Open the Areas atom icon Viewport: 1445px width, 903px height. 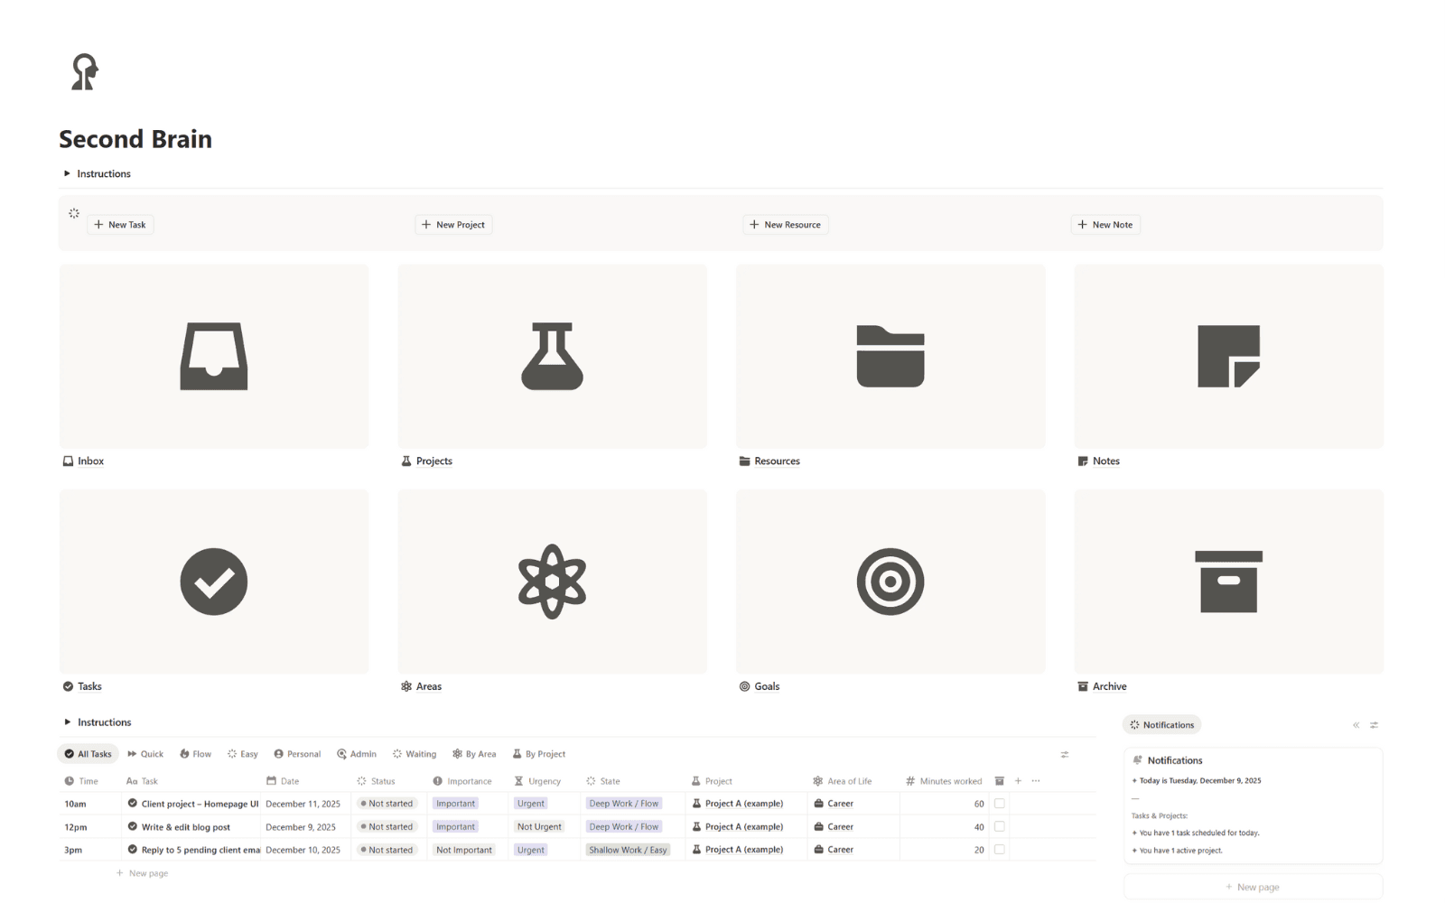552,582
